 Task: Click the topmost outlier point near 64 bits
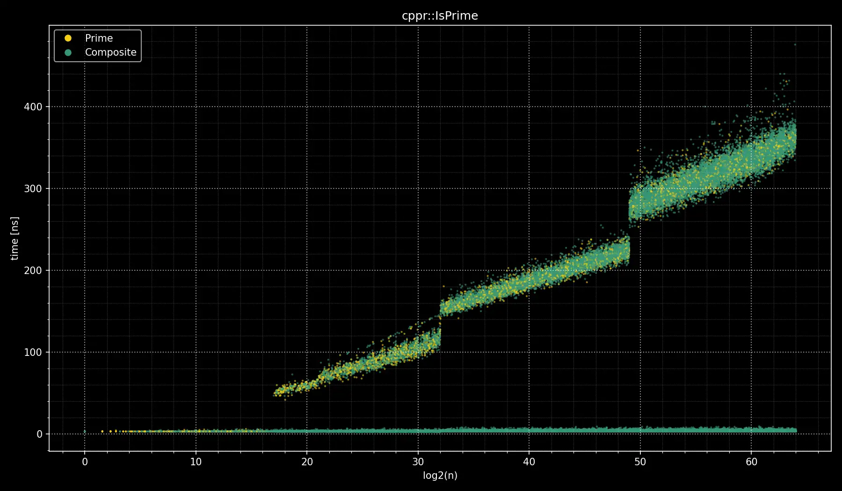click(x=795, y=45)
